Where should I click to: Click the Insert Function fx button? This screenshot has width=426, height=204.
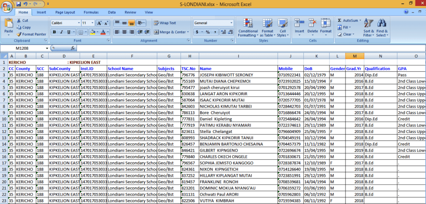[73, 48]
